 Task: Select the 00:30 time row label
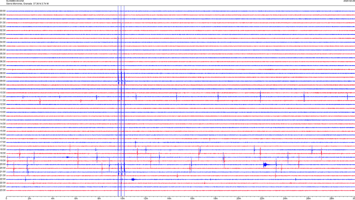click(3, 15)
